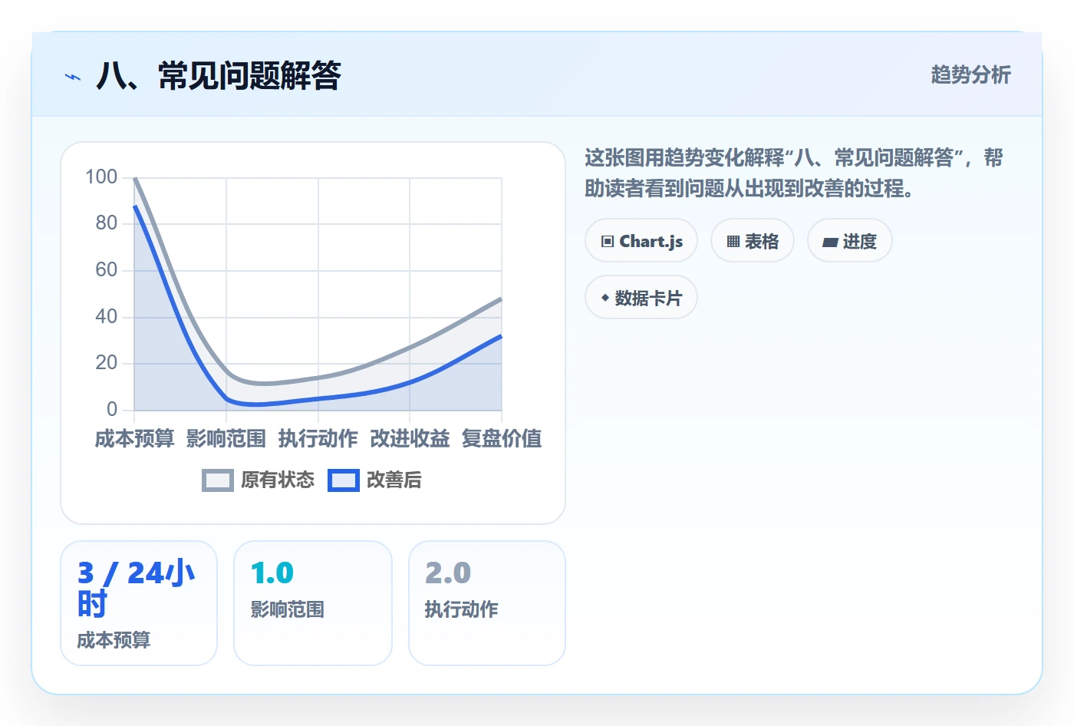Click the 80 y-axis value

tap(107, 223)
